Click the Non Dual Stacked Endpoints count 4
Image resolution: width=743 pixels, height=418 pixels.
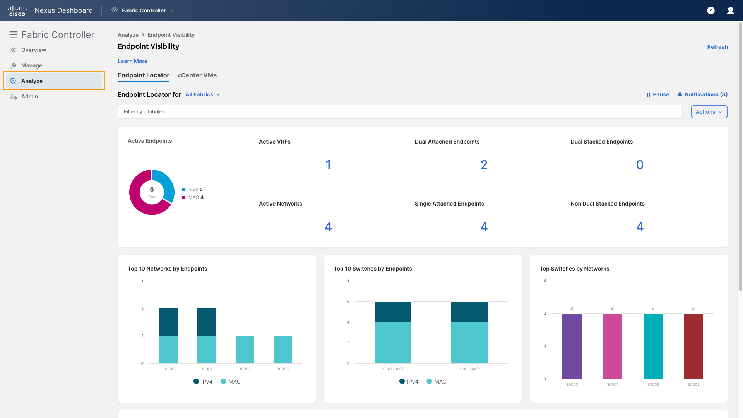pos(640,227)
